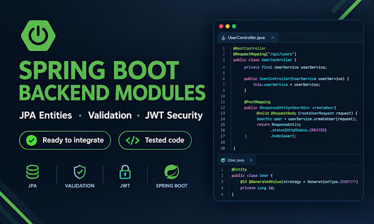374x224 pixels.
Task: Click the Spring Boot power hexagon logo
Action: point(38,36)
